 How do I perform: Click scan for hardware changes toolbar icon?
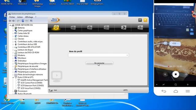point(31,21)
